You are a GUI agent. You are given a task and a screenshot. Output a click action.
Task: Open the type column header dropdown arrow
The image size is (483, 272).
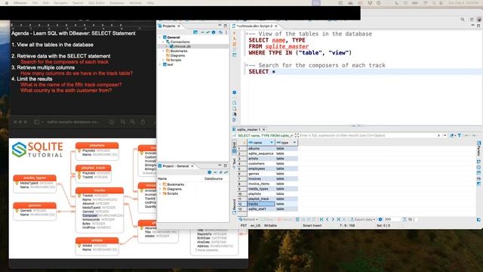(x=294, y=143)
